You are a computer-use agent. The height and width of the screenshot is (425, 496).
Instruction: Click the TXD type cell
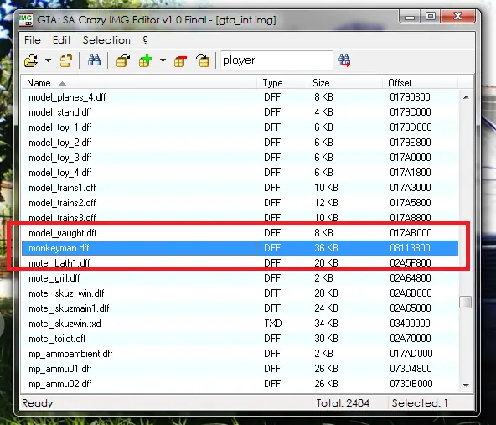(273, 324)
